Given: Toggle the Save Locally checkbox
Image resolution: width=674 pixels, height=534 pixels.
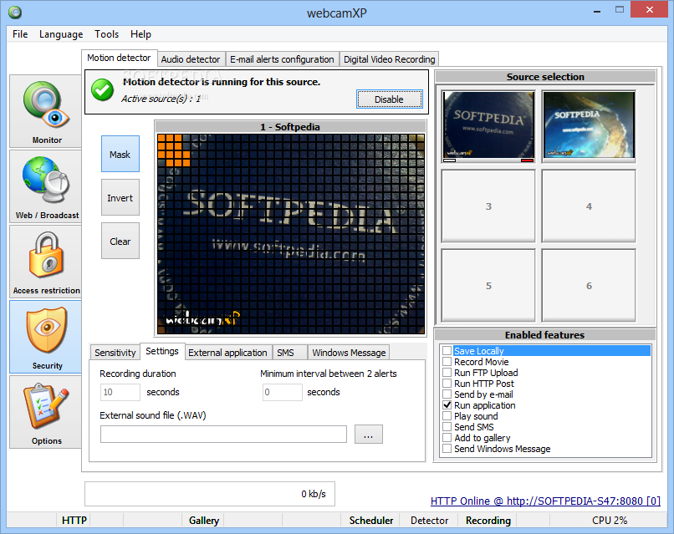Looking at the screenshot, I should click(x=447, y=350).
